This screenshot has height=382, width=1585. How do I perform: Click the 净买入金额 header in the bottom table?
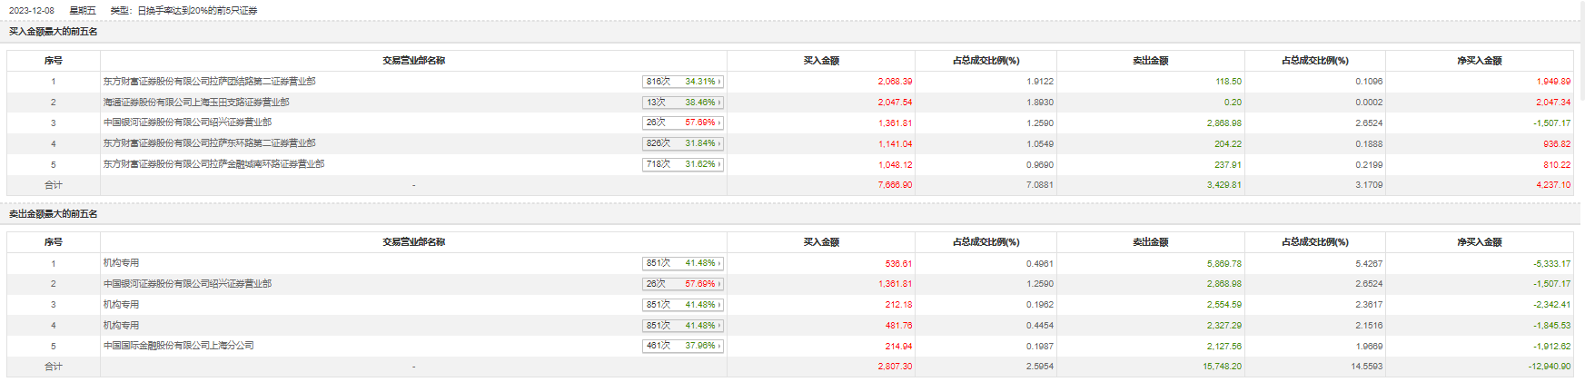pos(1480,242)
